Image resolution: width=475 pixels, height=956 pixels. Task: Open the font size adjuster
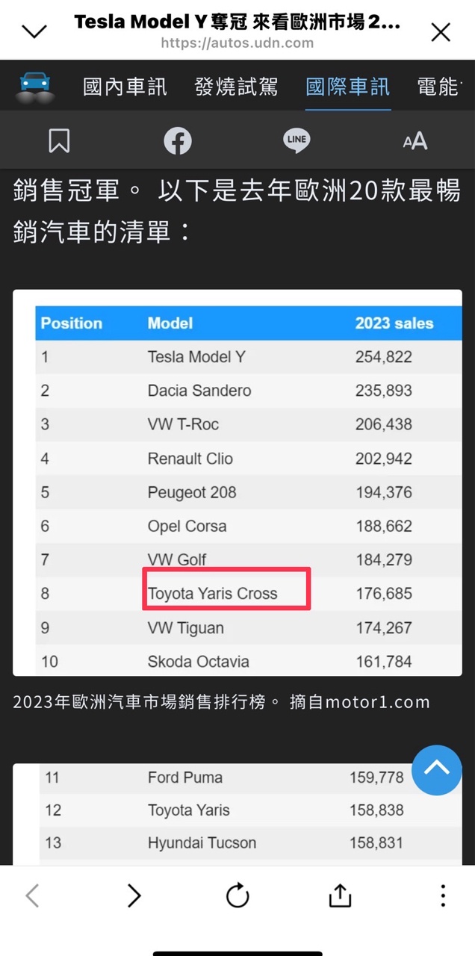point(415,140)
